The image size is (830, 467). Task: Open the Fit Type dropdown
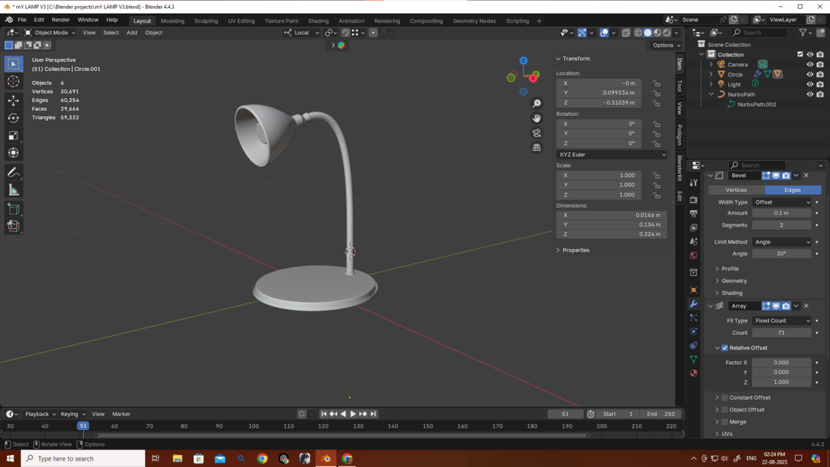[x=781, y=320]
